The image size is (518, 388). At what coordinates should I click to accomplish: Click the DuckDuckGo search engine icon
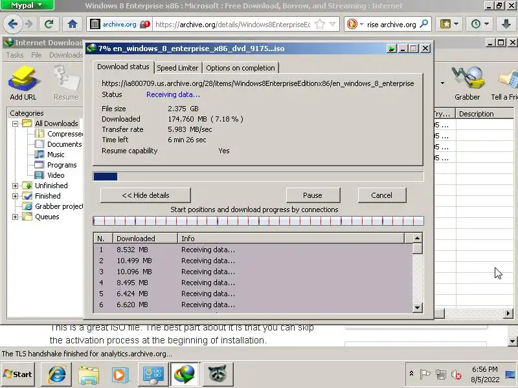[x=352, y=24]
